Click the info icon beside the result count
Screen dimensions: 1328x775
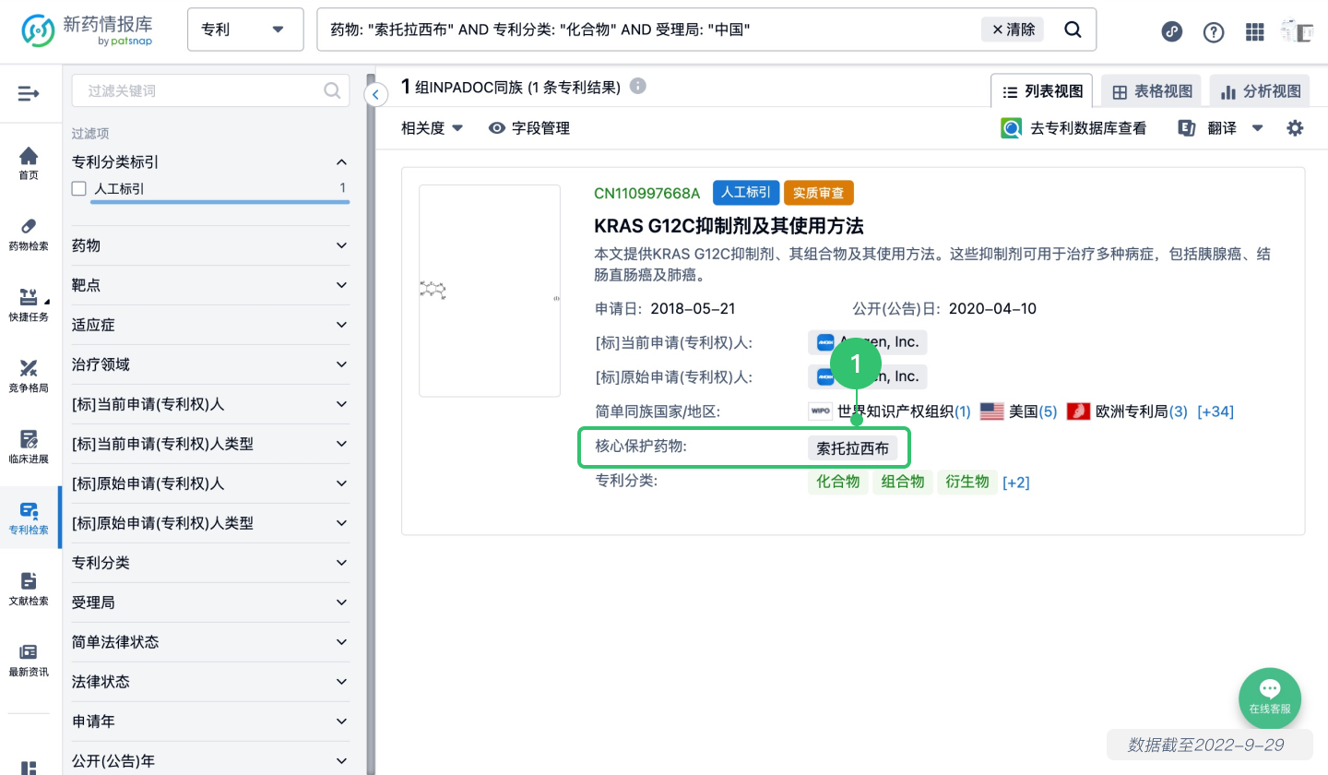pyautogui.click(x=637, y=86)
